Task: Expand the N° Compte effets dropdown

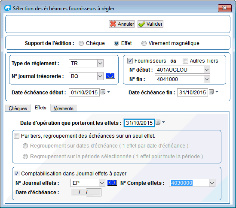Action: pos(212,183)
